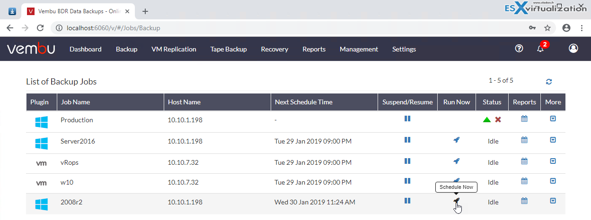The width and height of the screenshot is (591, 220).
Task: Open reports calendar for Production job
Action: click(x=524, y=118)
